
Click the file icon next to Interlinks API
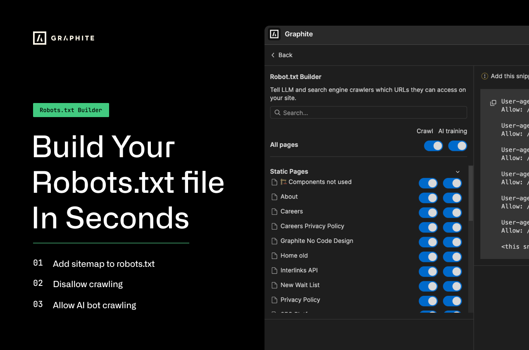[274, 270]
